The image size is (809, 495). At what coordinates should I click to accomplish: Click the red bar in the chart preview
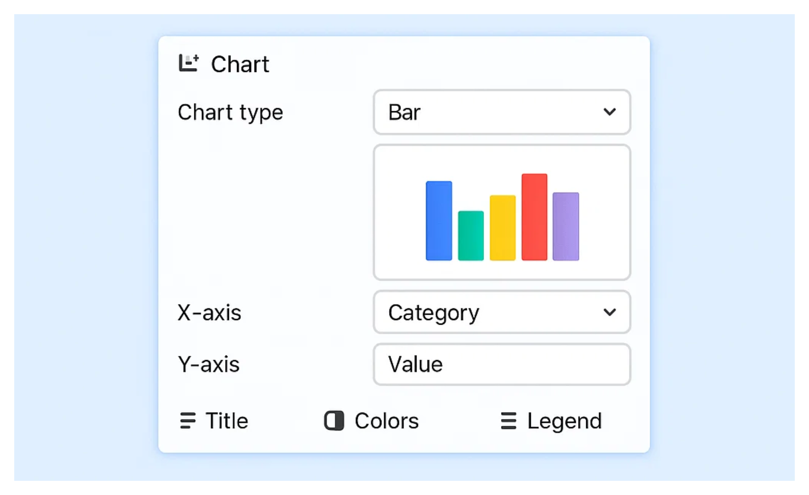click(x=534, y=217)
